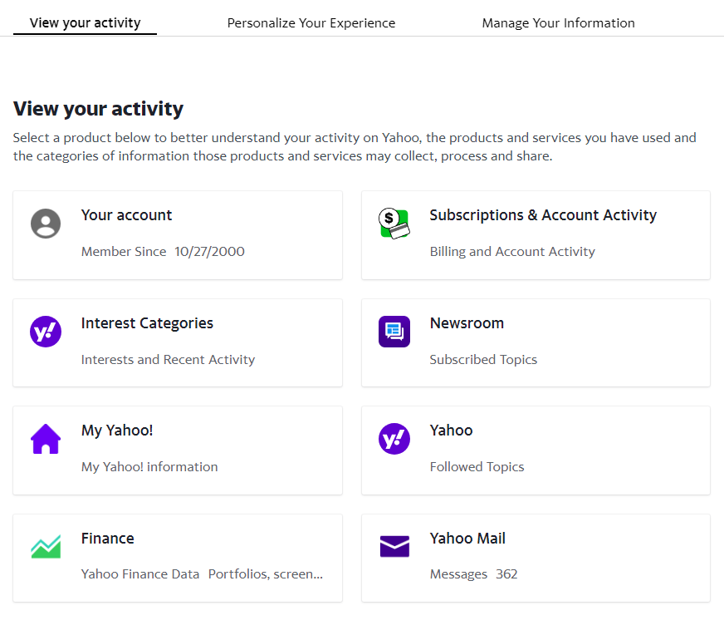Click the Interest Categories Yahoo icon
This screenshot has width=724, height=630.
[x=46, y=332]
